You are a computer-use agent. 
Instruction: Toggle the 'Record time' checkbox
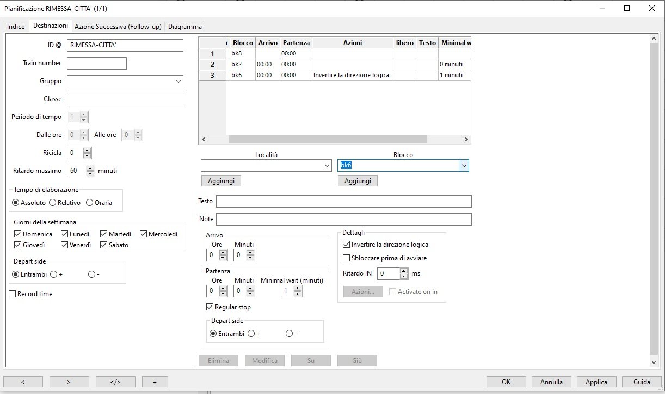coord(13,294)
